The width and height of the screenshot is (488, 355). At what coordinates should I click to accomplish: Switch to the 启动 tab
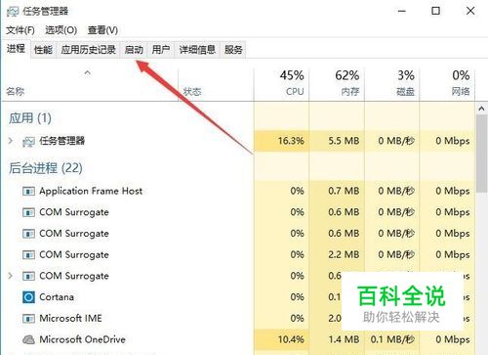pos(134,50)
